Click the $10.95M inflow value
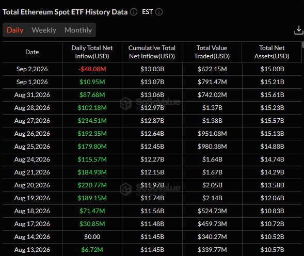The height and width of the screenshot is (256, 304). (92, 82)
